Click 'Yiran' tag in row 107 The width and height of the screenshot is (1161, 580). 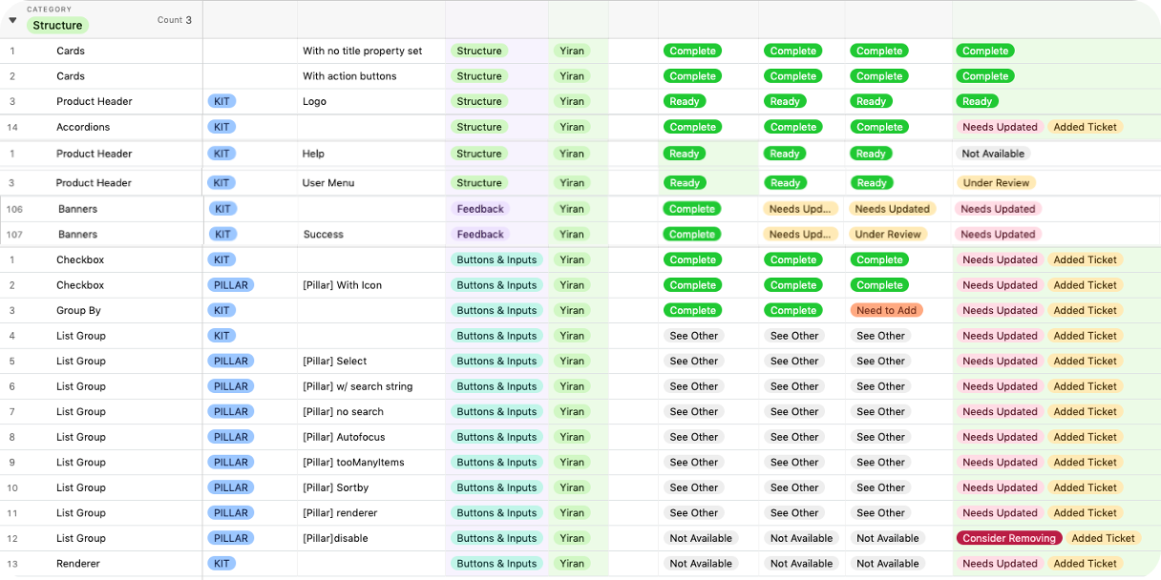point(572,235)
